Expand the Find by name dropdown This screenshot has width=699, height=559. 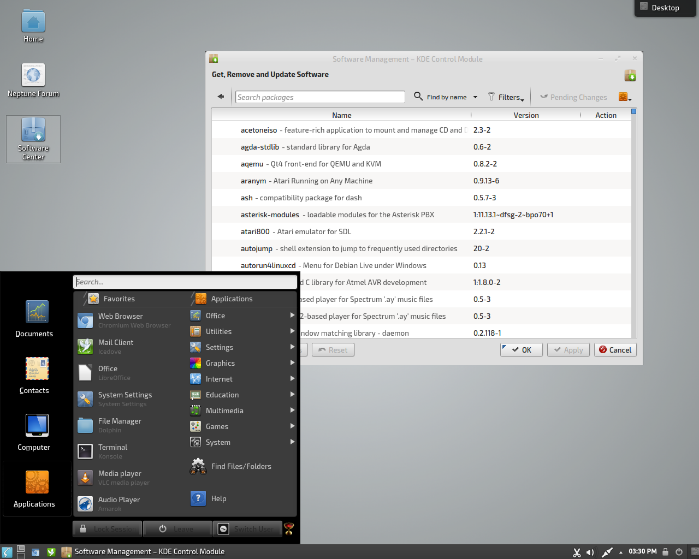[x=446, y=97]
